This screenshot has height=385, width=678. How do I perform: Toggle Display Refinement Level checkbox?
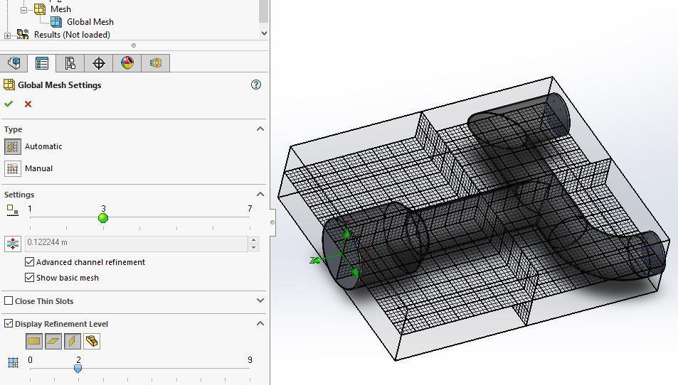9,323
